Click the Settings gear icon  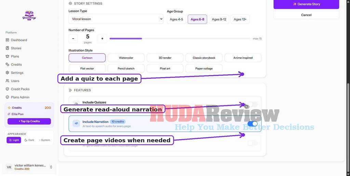click(8, 73)
